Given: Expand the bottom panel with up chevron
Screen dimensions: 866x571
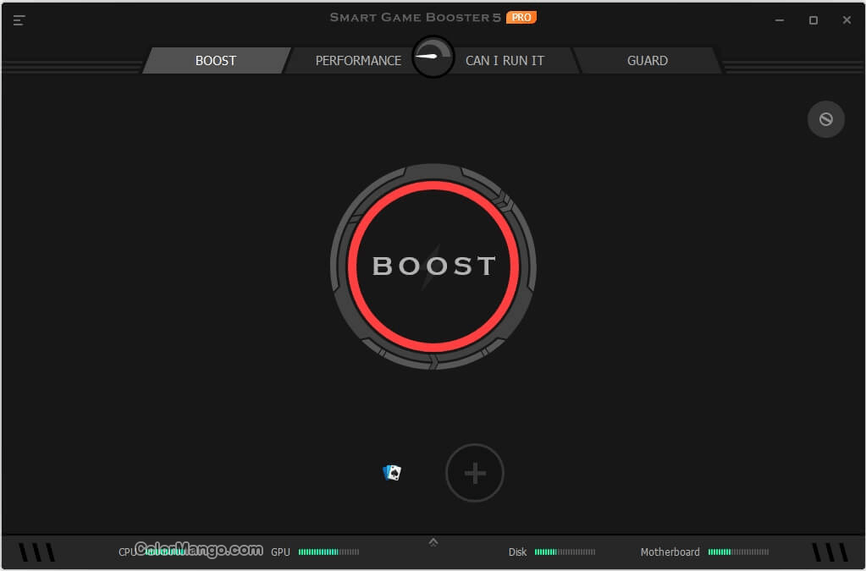Looking at the screenshot, I should coord(433,542).
